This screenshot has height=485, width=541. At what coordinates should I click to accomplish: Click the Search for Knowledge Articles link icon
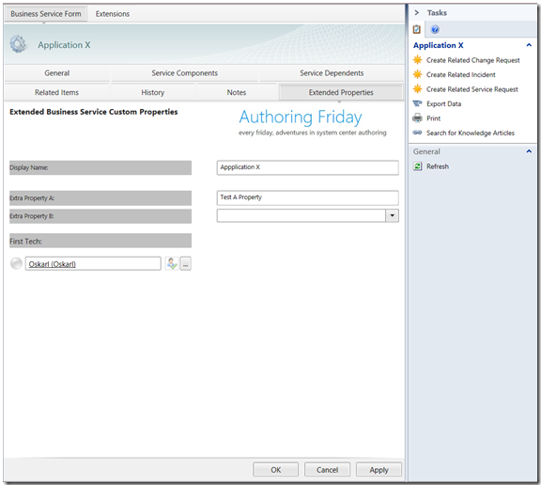[417, 133]
